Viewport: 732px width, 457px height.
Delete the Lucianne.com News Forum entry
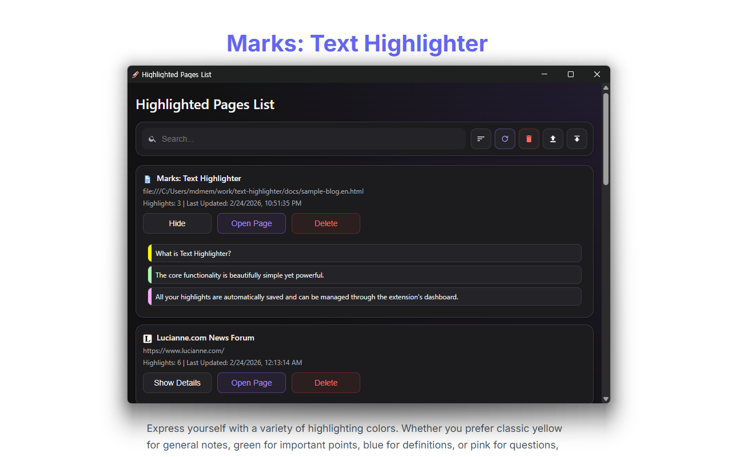coord(326,383)
